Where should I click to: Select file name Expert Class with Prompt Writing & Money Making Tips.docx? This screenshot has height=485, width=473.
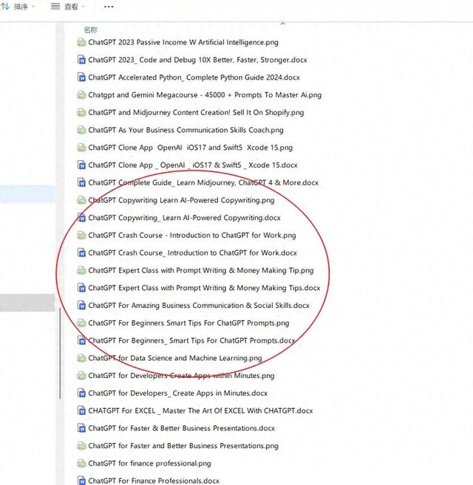point(204,288)
